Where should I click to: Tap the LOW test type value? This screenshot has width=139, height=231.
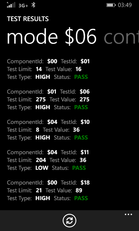(x=42, y=168)
